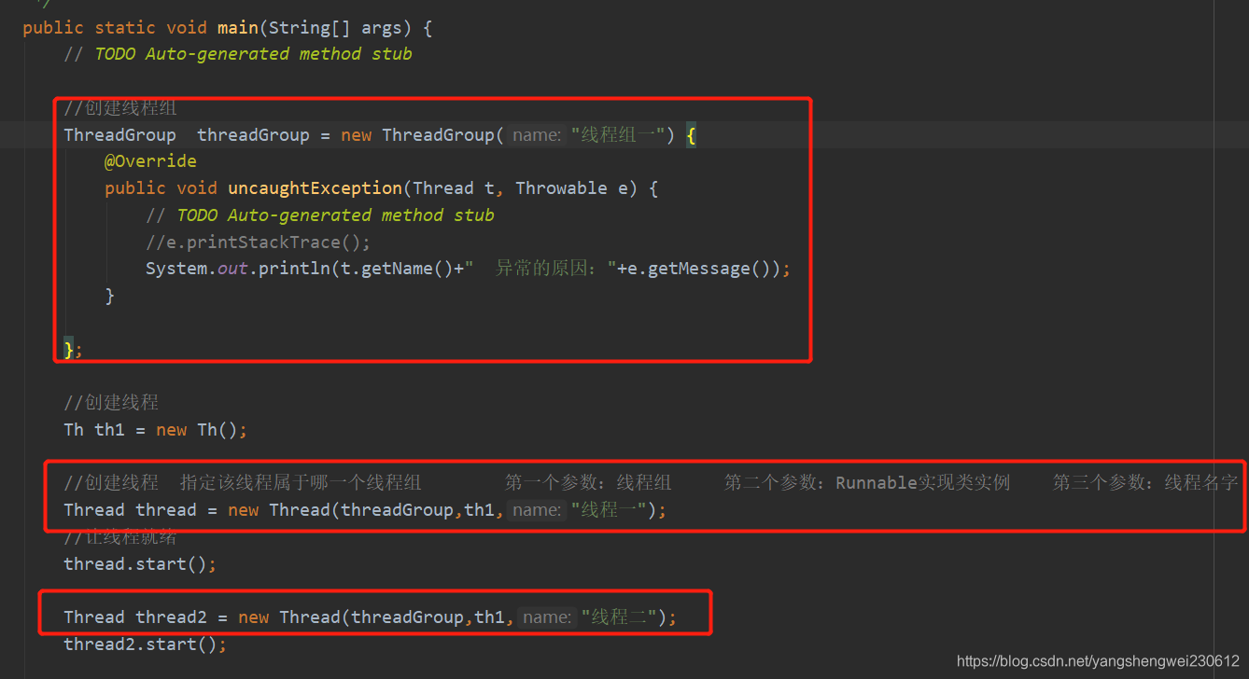Click the closing '};' of the anonymous class
1249x679 pixels.
73,350
